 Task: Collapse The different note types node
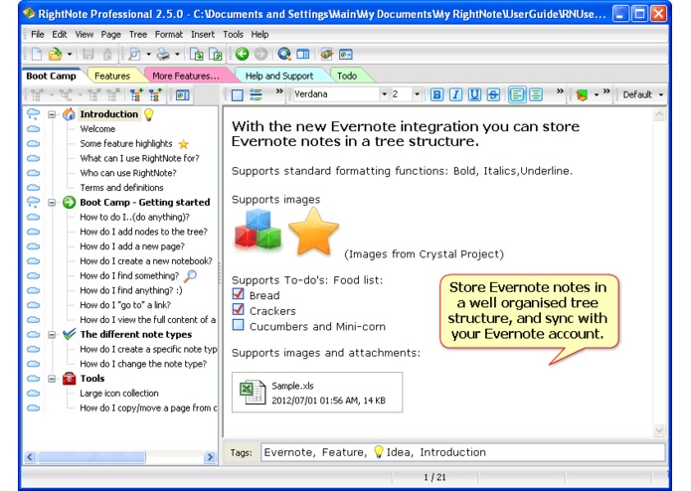tap(52, 335)
